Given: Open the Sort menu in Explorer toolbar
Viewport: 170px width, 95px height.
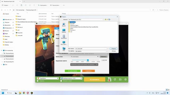Looking at the screenshot, I should coord(42,5).
